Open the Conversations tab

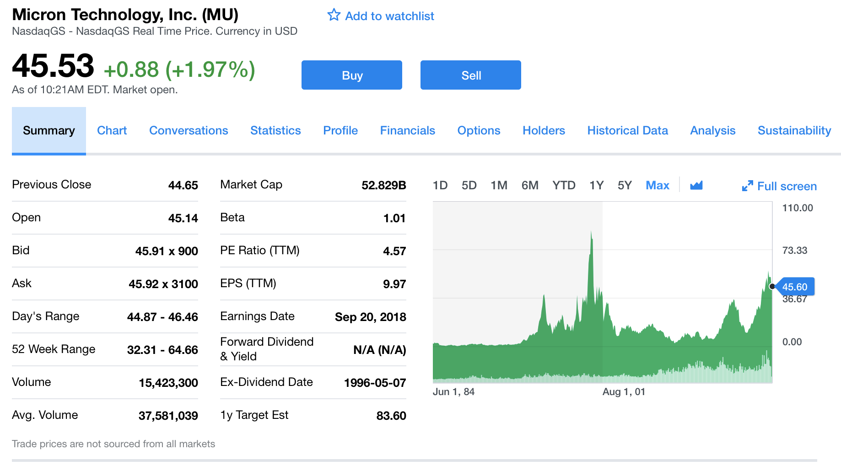[x=189, y=130]
